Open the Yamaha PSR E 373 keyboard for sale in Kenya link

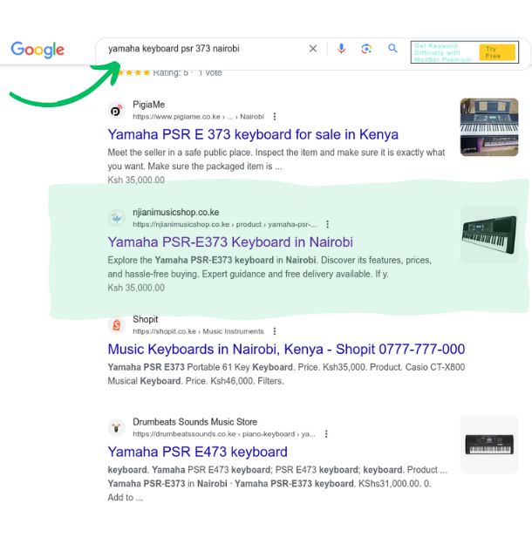[x=253, y=134]
